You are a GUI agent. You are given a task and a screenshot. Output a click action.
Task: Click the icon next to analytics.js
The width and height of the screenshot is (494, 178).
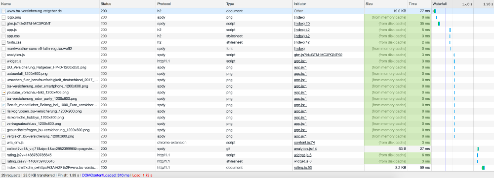(3, 55)
